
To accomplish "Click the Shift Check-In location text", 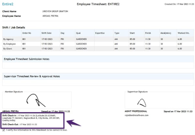I will click(32, 118).
